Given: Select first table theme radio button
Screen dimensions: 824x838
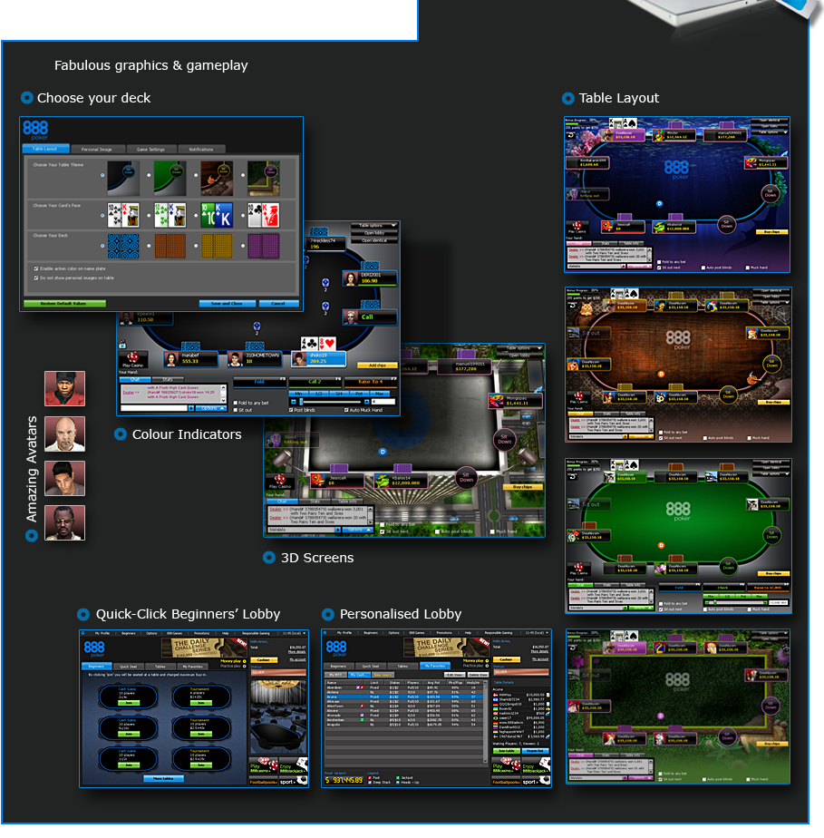Looking at the screenshot, I should coord(102,175).
